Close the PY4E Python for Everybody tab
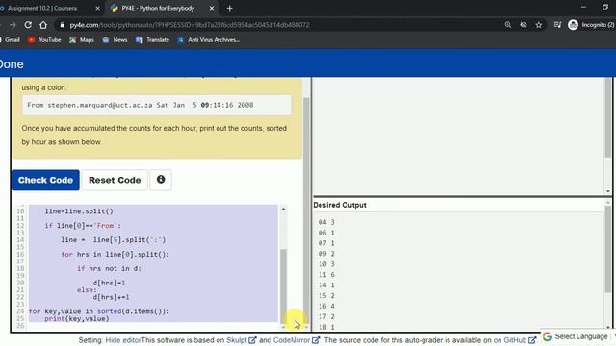616x346 pixels. 212,9
